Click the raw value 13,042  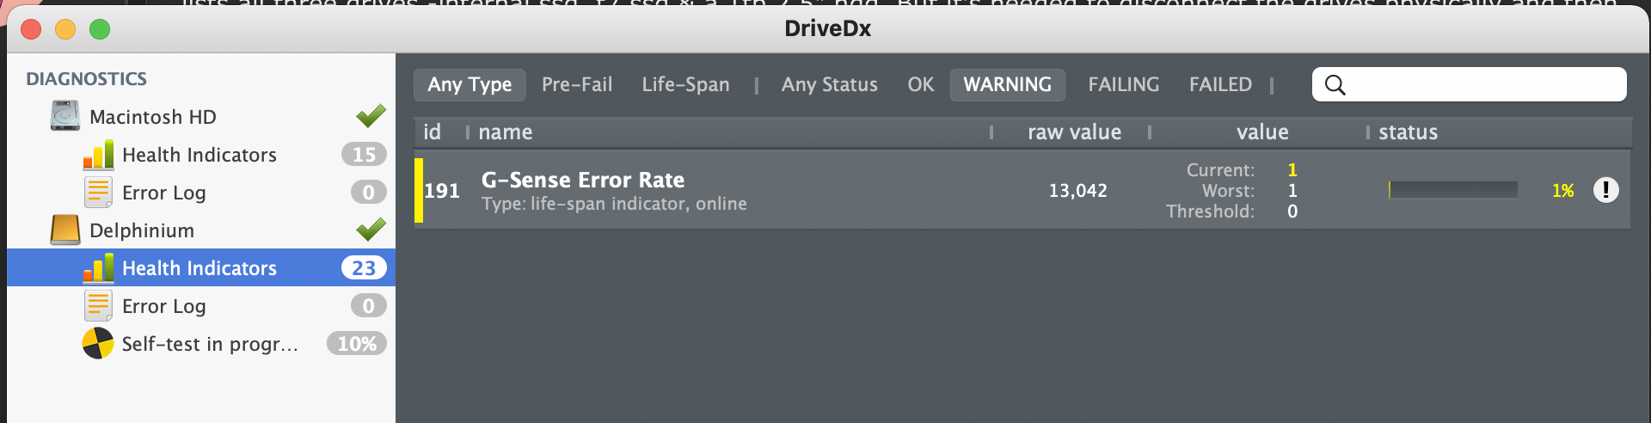pyautogui.click(x=1077, y=191)
